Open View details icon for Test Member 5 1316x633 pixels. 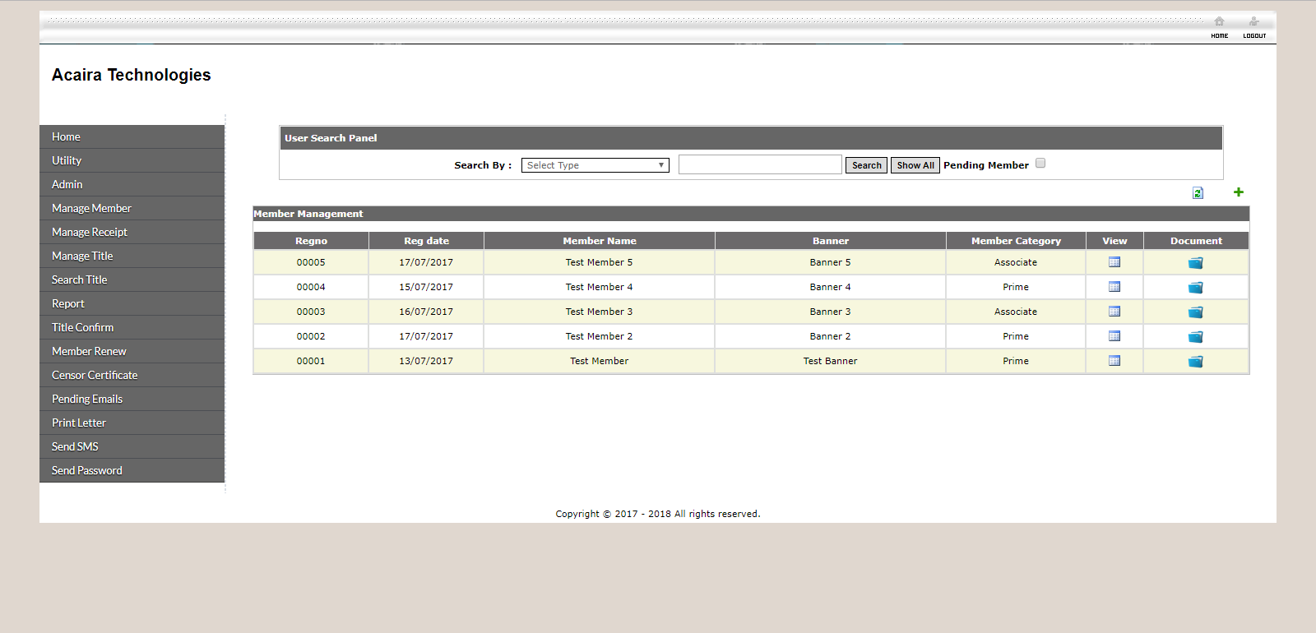[1114, 262]
